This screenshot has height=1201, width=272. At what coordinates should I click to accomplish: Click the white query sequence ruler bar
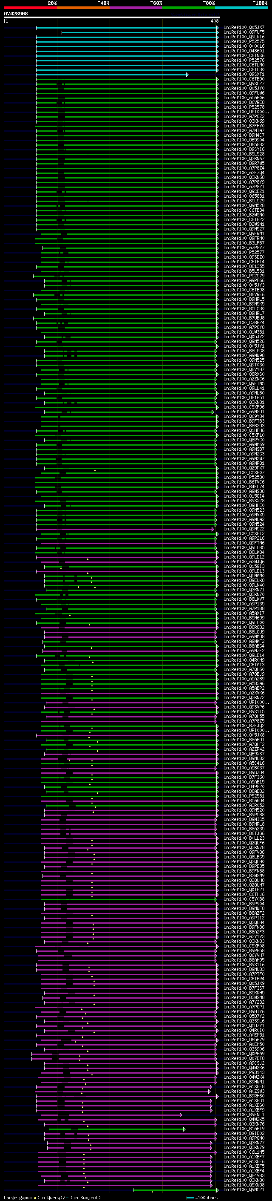[x=112, y=18]
